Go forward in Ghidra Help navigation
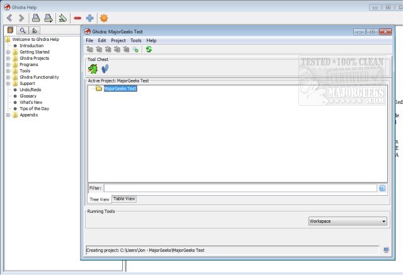Viewport: 403px width, 275px height. pos(21,18)
